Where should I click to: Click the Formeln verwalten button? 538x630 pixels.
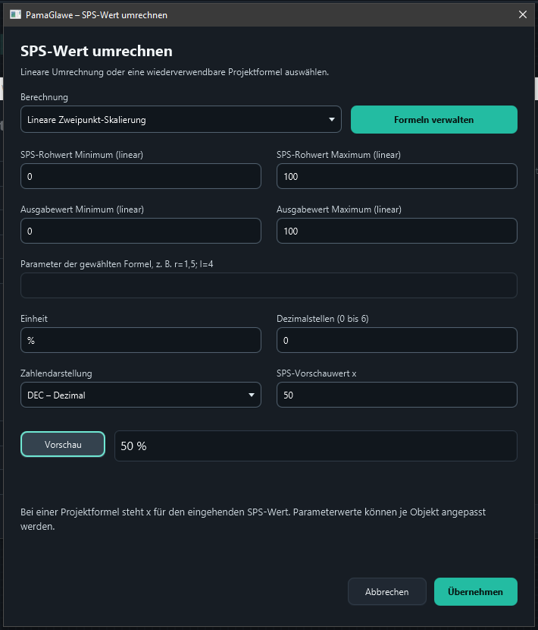pos(433,119)
